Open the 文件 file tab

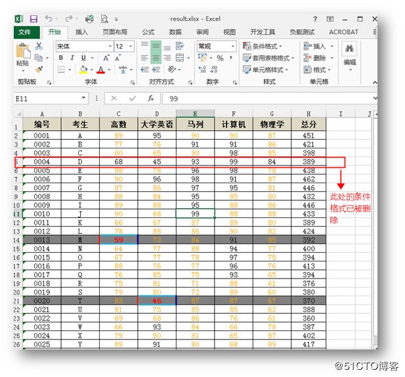pos(27,32)
